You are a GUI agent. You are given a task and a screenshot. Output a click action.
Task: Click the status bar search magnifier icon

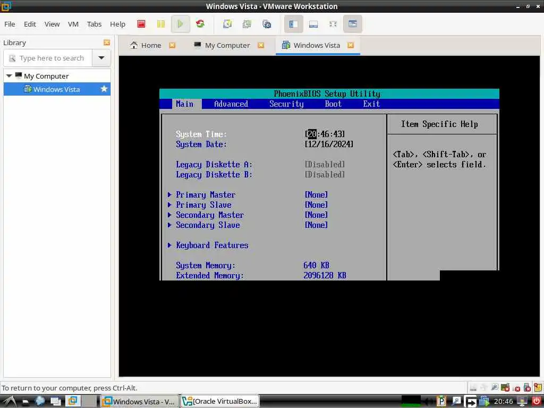pyautogui.click(x=495, y=387)
